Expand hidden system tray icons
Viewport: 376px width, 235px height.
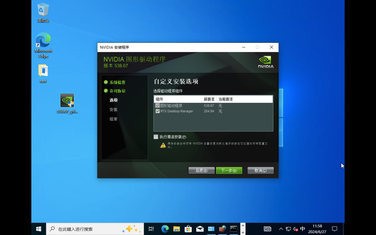point(281,229)
